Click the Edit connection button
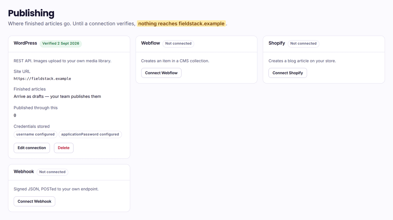This screenshot has height=220, width=393. tap(32, 148)
